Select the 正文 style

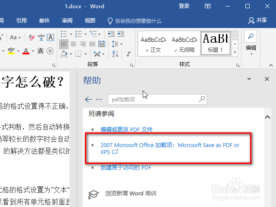click(154, 44)
